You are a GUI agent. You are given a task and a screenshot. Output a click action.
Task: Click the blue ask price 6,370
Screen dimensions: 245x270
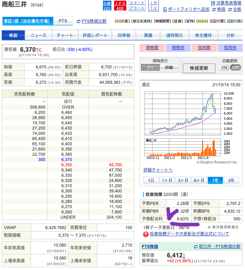click(67, 160)
